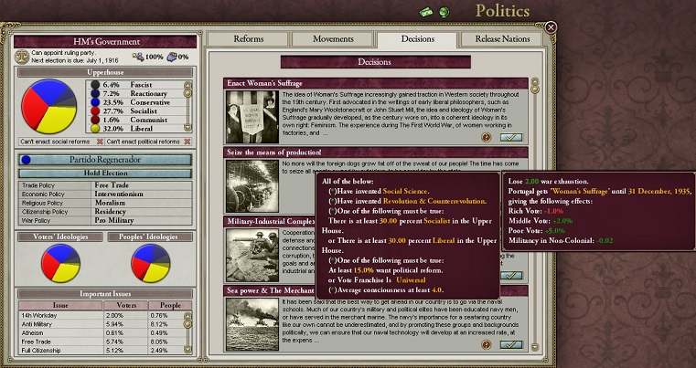Click the Partido Regenerador party flag icon
This screenshot has height=368, width=696.
[27, 159]
